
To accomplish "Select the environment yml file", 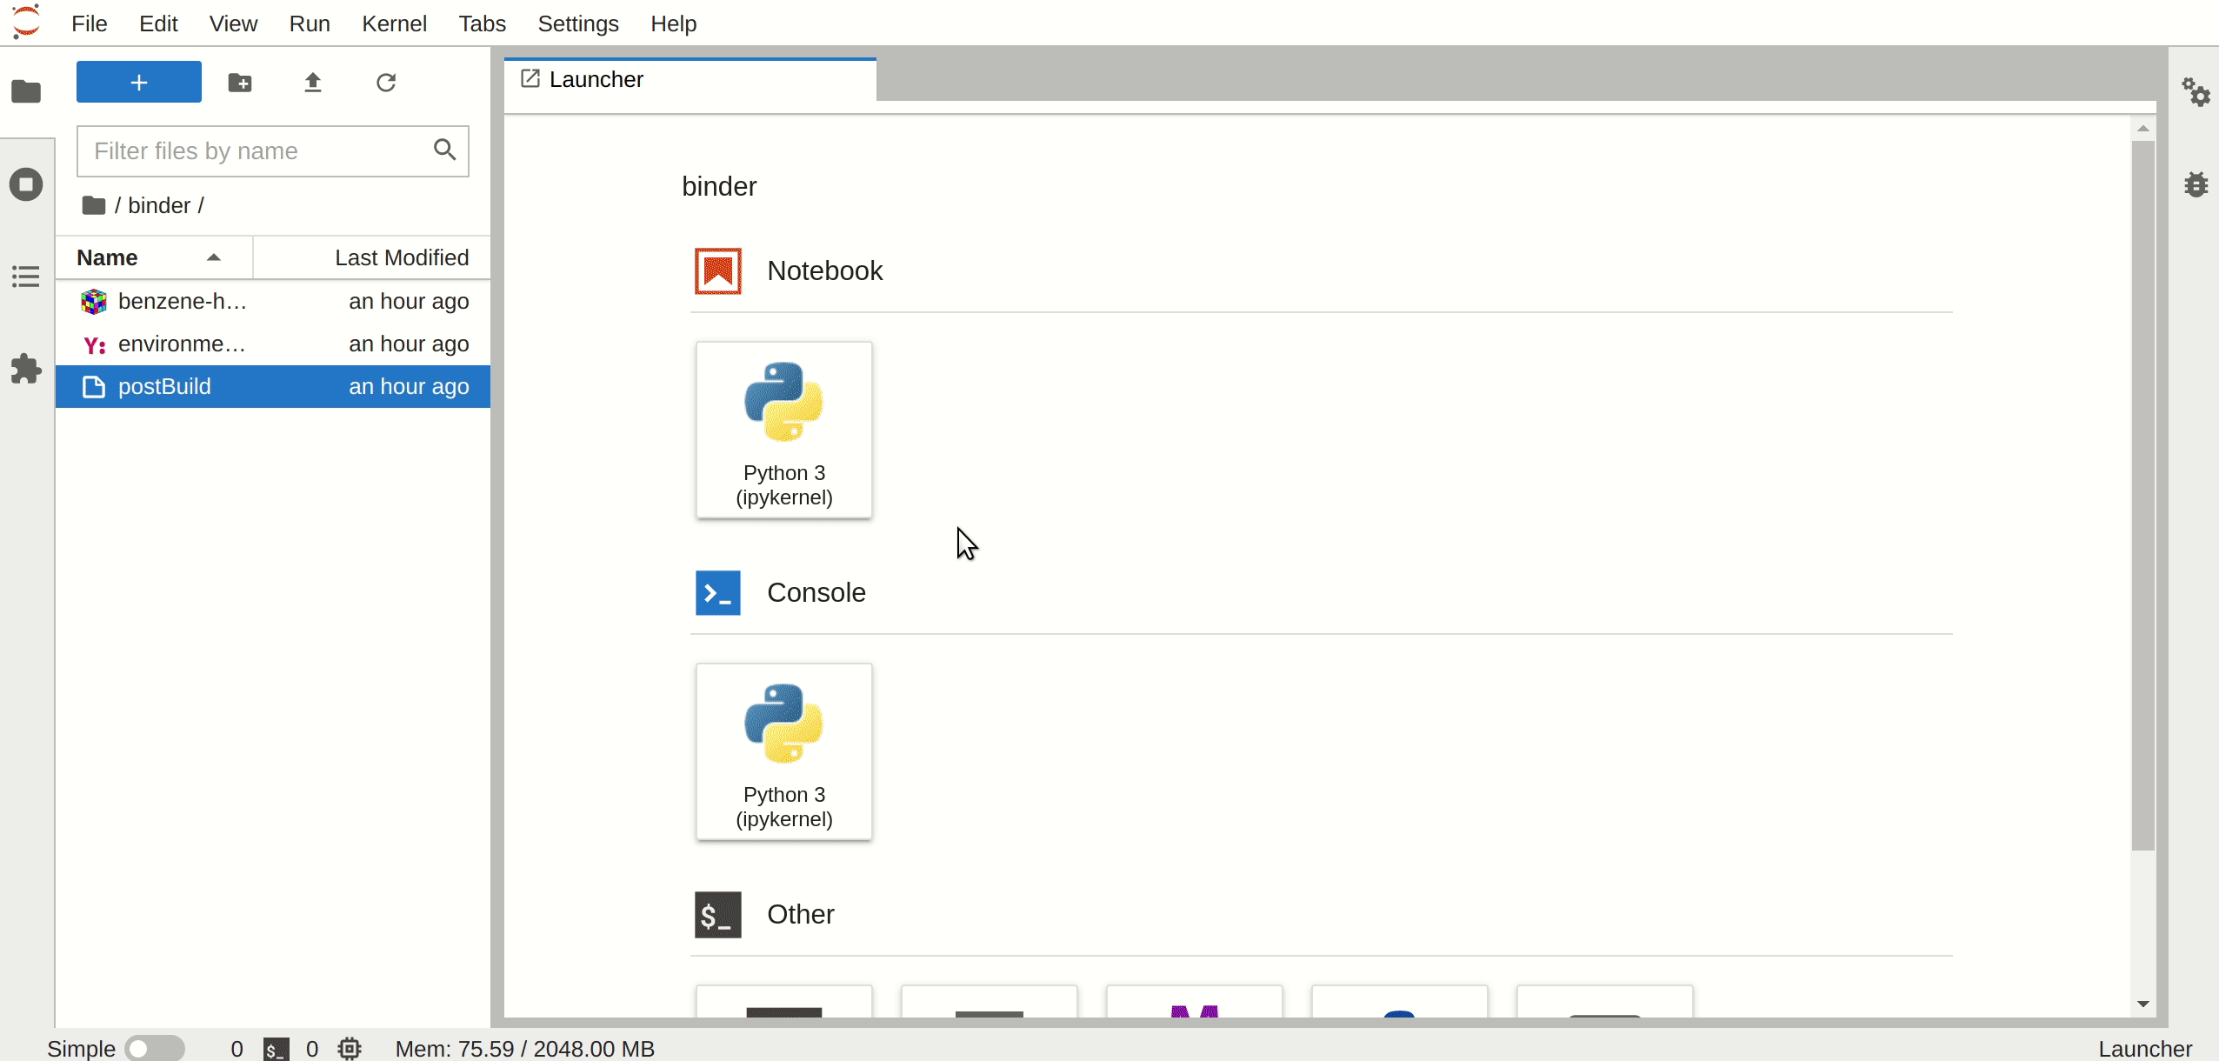I will pyautogui.click(x=182, y=344).
